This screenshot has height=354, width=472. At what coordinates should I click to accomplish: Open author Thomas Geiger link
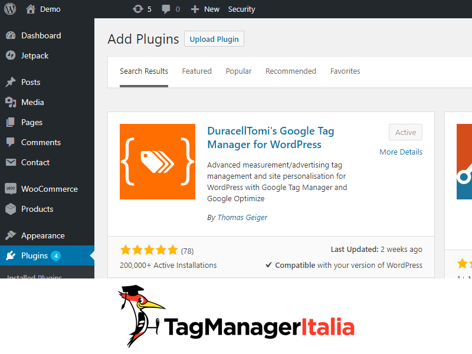pyautogui.click(x=242, y=217)
